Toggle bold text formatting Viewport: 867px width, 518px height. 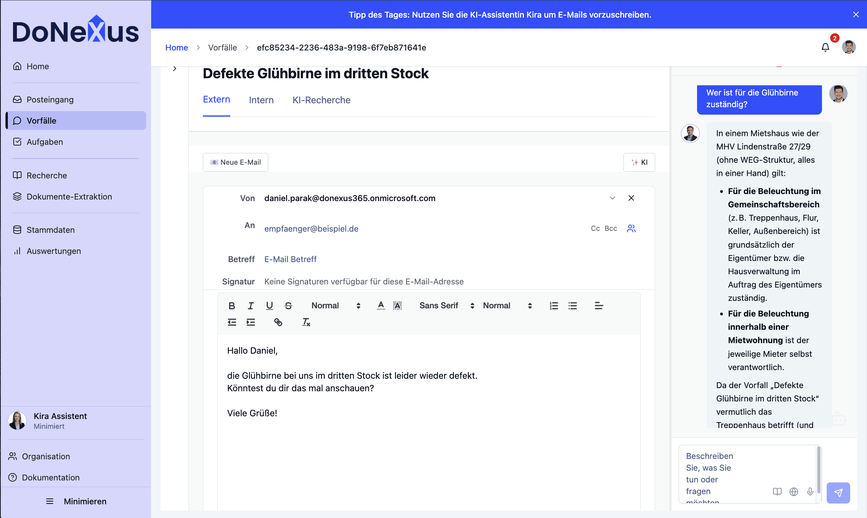point(232,306)
